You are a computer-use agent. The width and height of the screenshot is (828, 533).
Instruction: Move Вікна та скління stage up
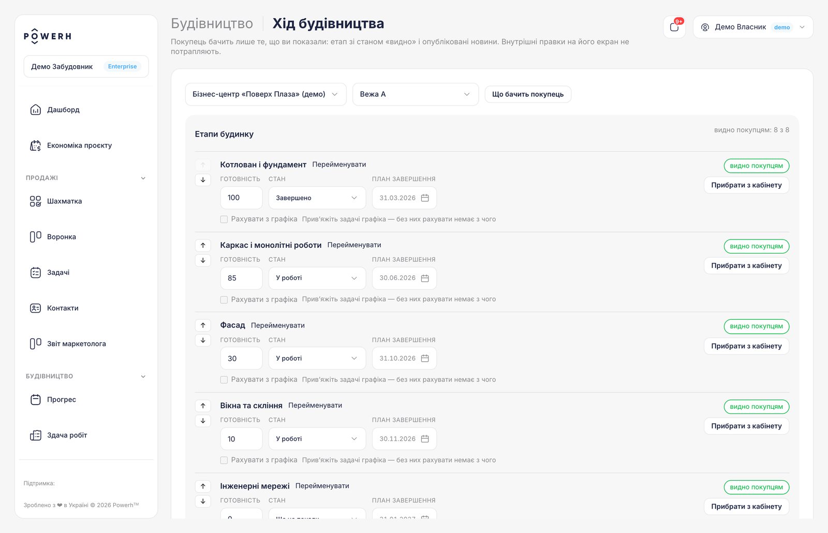point(203,406)
